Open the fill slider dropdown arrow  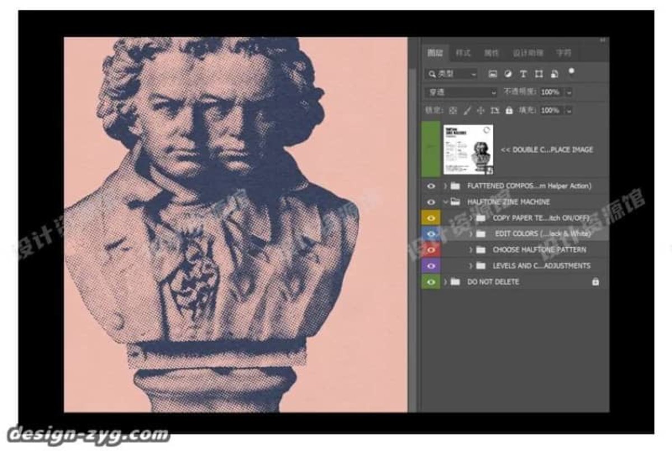coord(569,110)
